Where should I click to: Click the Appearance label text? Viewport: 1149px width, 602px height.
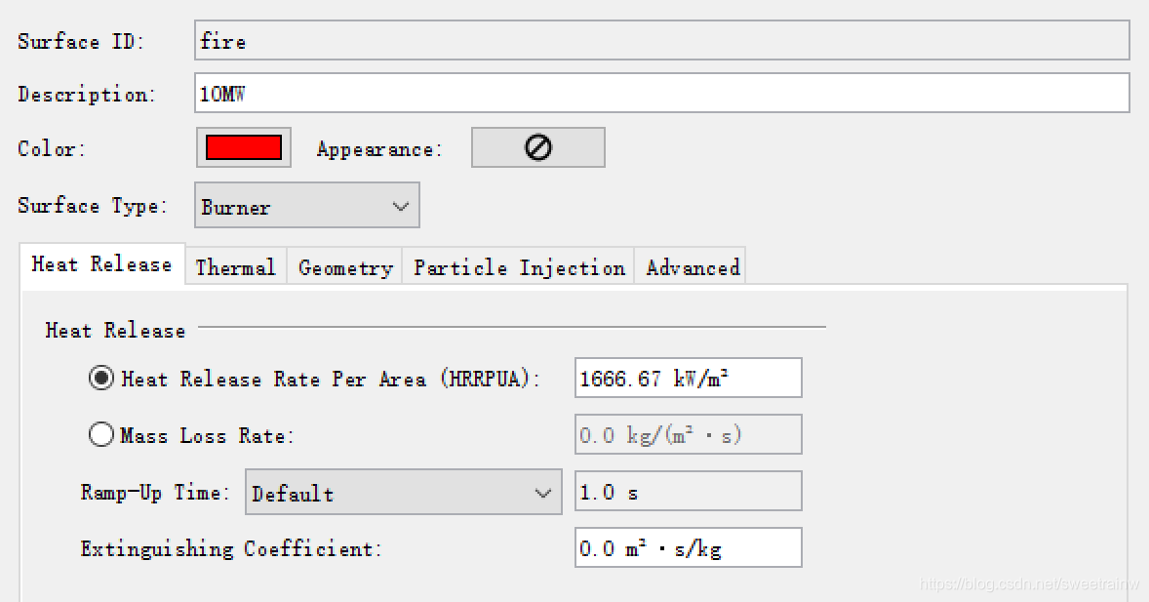click(379, 149)
